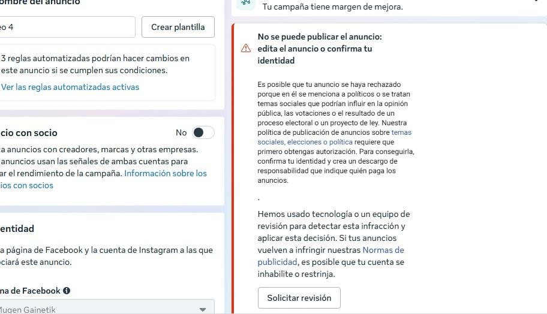Click the 'Anuncio con socio' section title
Screen dimensions: 547x314
pyautogui.click(x=29, y=132)
